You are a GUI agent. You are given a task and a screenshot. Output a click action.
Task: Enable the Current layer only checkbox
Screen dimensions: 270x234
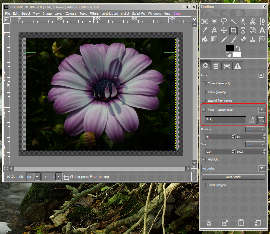point(204,83)
